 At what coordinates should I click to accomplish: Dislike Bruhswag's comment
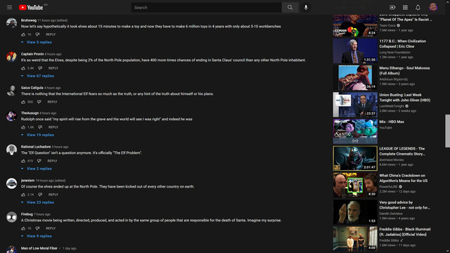(37, 34)
